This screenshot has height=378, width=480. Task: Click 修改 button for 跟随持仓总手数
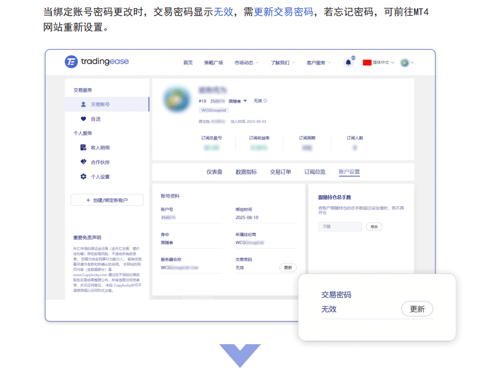(374, 227)
